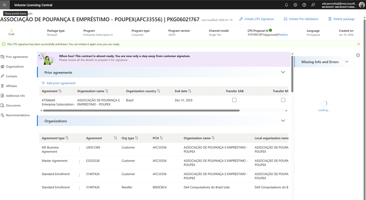Click Delete package
Viewport: 366px width, 200px height.
click(341, 19)
